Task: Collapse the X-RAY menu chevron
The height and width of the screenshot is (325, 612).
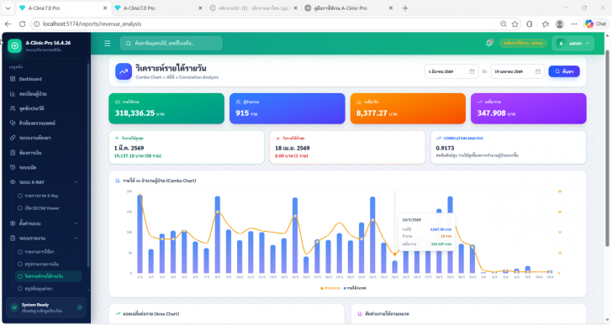Action: 76,182
